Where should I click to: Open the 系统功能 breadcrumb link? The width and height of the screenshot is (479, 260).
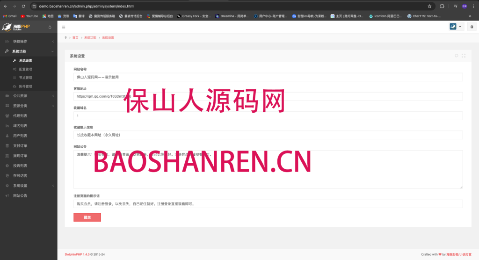[x=90, y=37]
